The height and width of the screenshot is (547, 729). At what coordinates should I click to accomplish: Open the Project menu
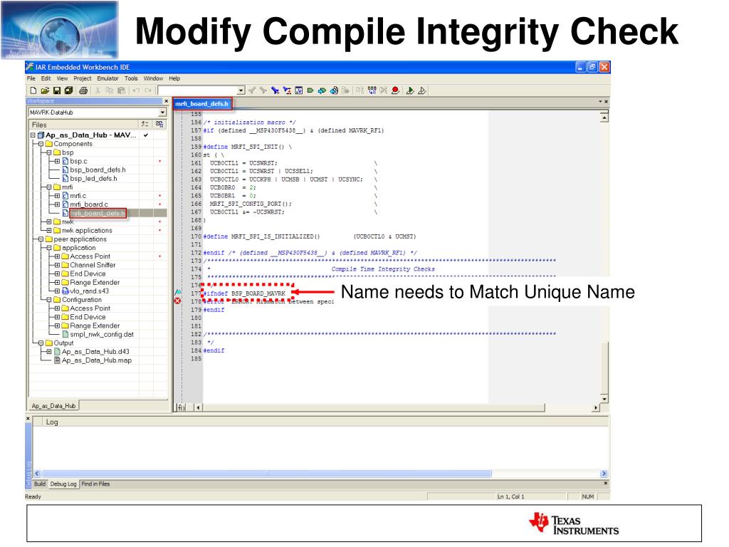83,78
